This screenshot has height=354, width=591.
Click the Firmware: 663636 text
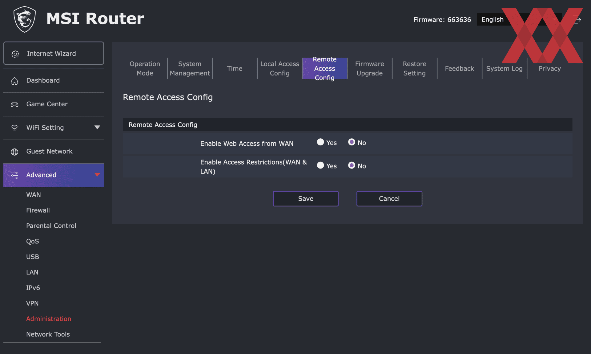click(x=442, y=20)
